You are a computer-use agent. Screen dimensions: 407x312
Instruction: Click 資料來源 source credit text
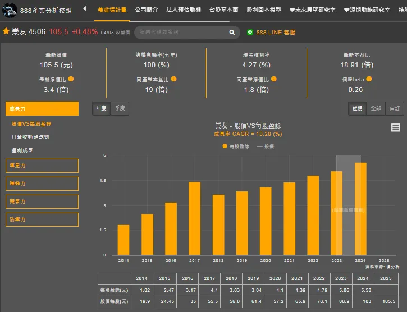pyautogui.click(x=382, y=267)
